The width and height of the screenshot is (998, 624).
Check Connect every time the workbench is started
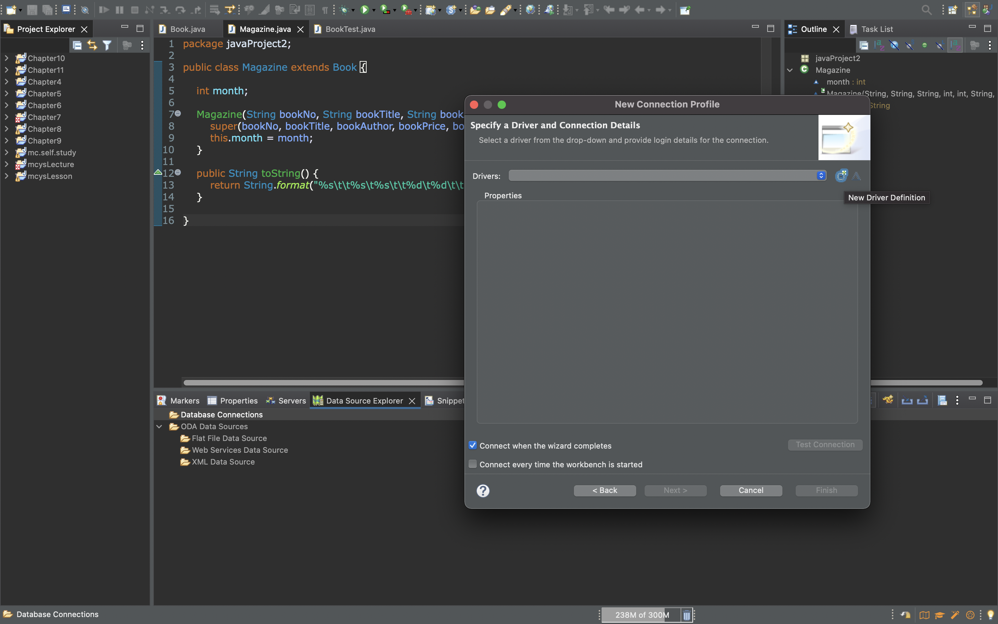tap(473, 464)
